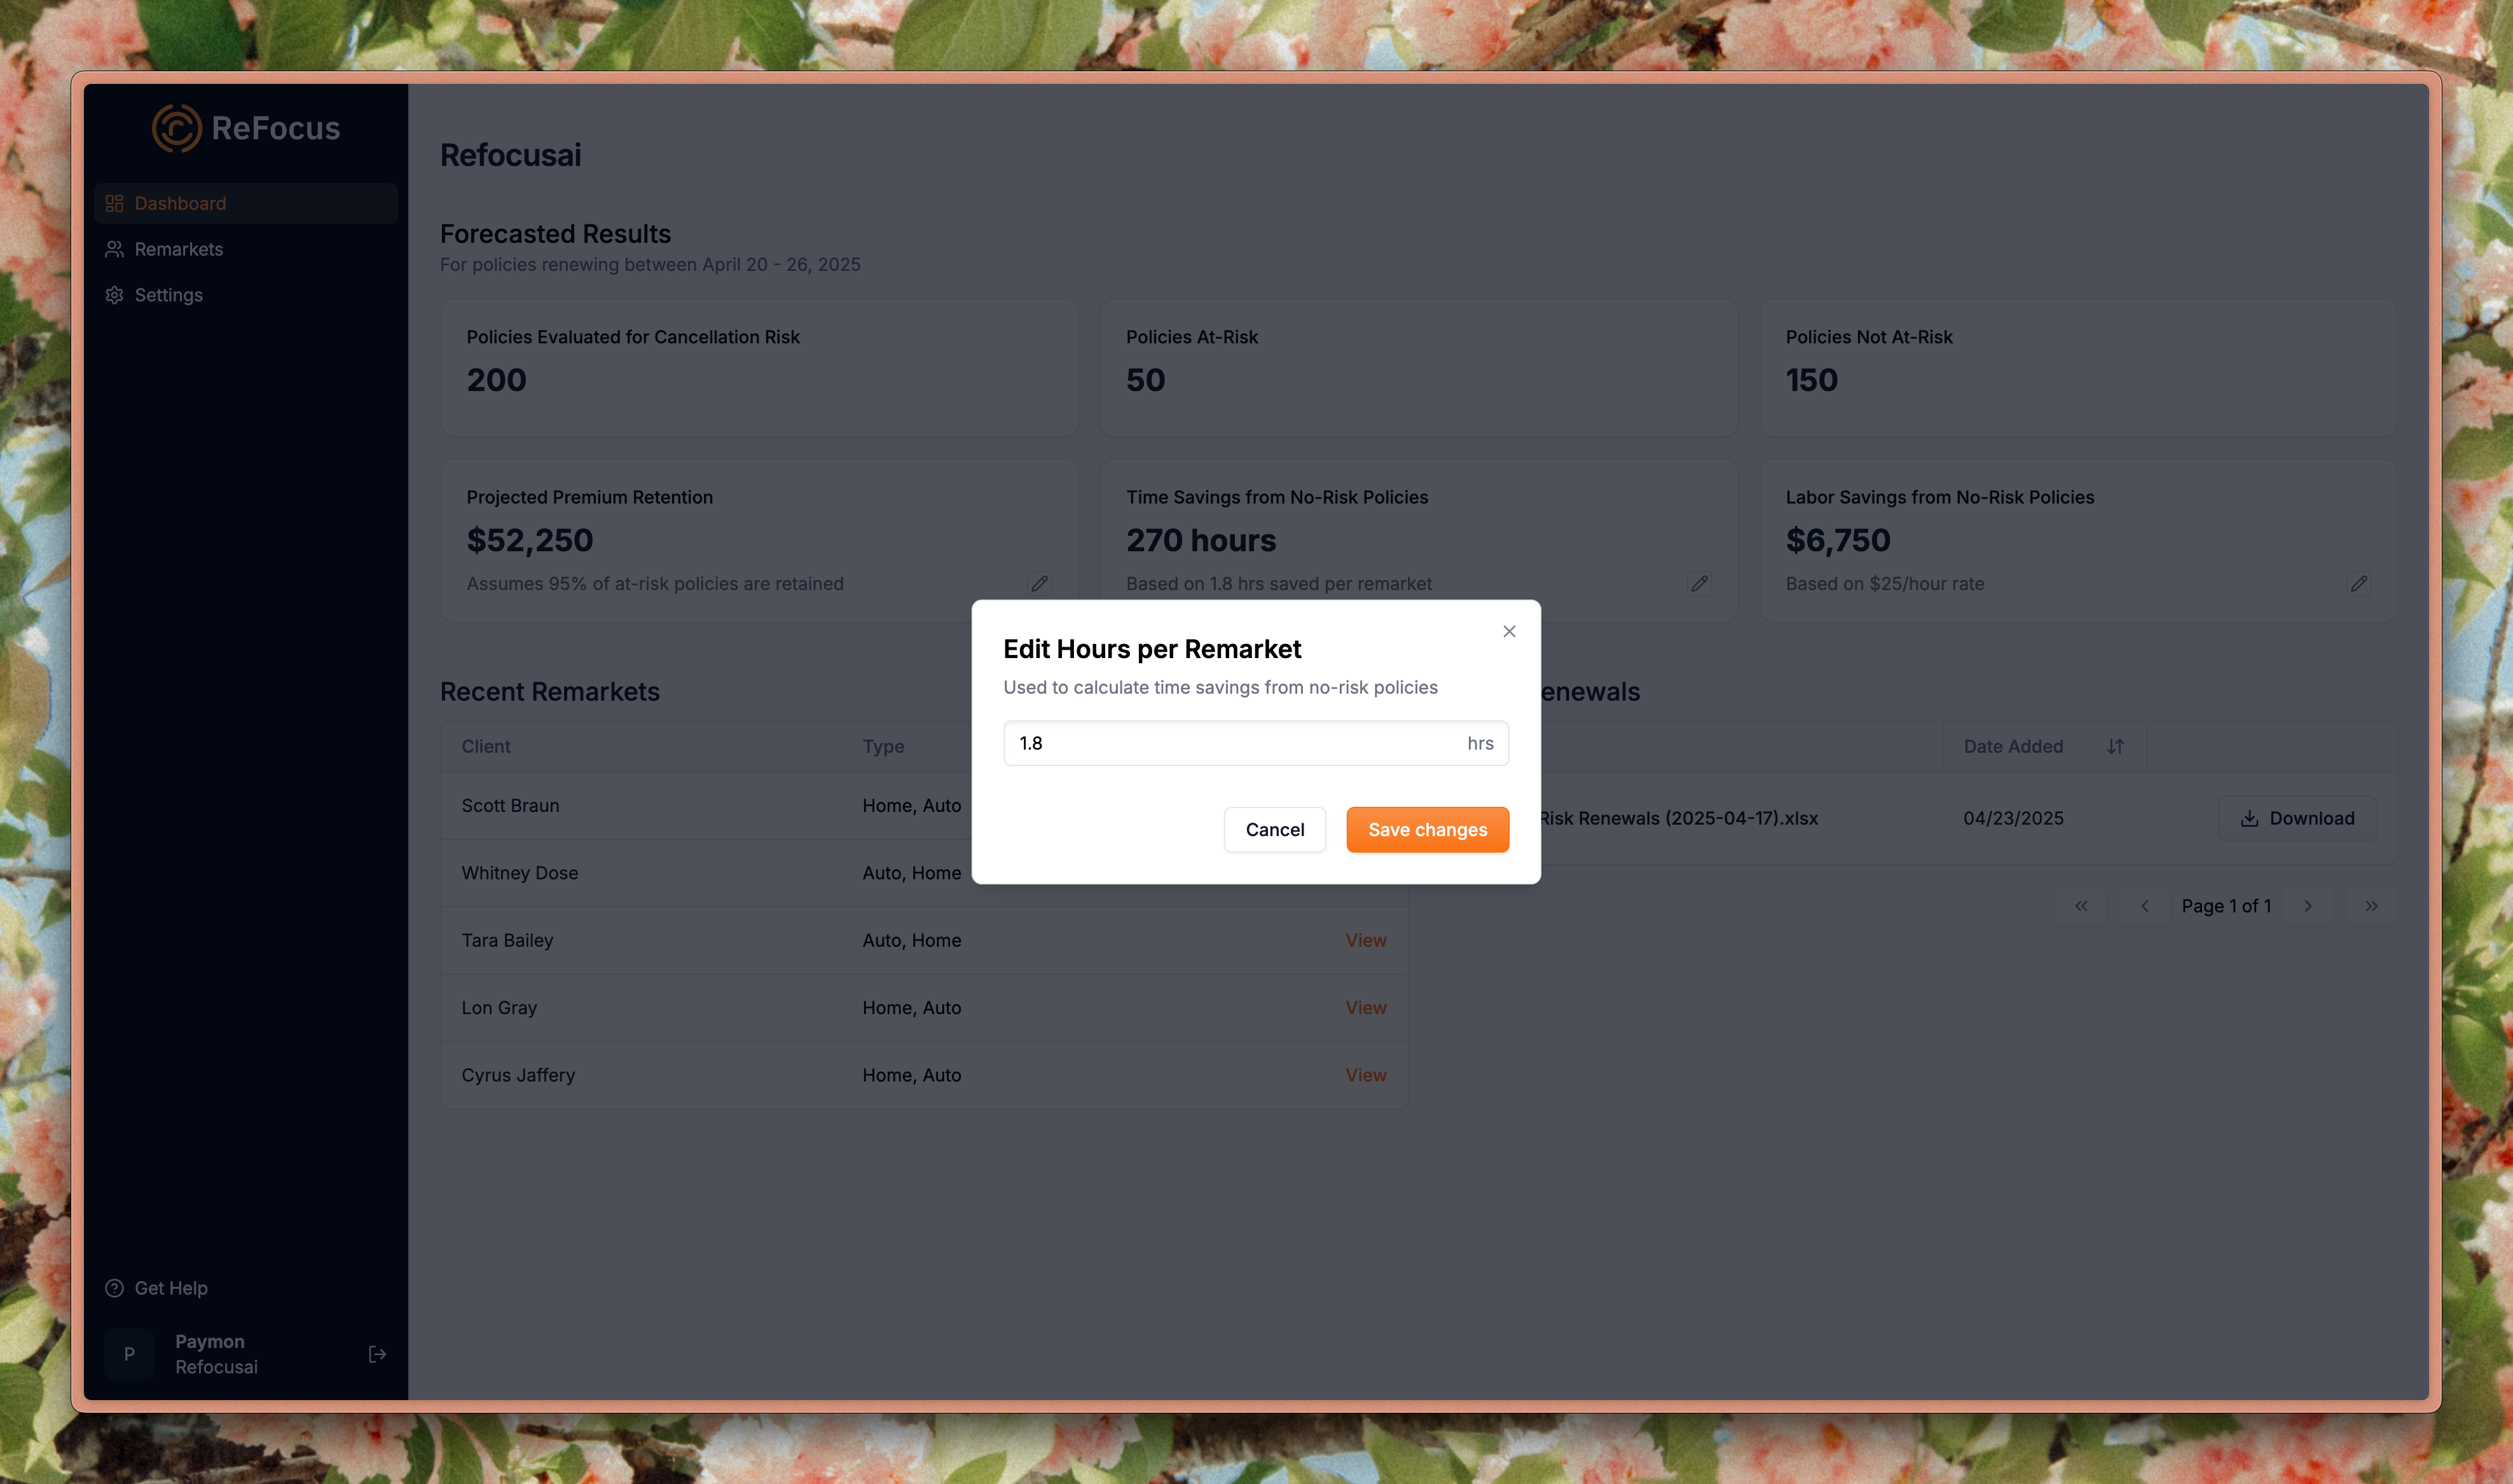Click the Client column header
2513x1484 pixels.
486,746
